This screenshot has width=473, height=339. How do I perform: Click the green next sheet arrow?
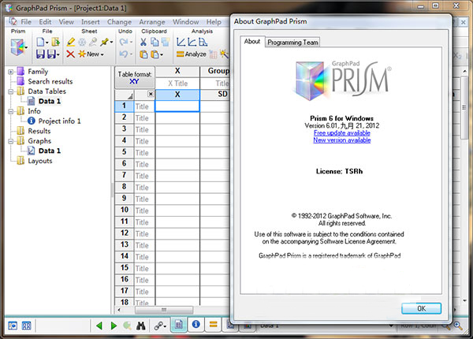click(x=114, y=326)
